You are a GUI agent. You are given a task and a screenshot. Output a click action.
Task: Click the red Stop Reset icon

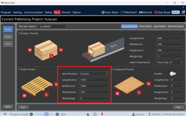tap(156, 12)
